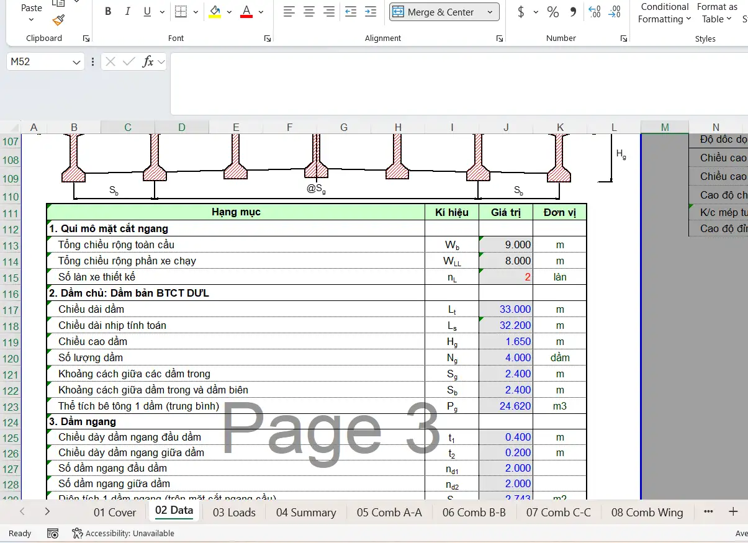Expand Conditional Formatting menu
The image size is (748, 543).
[x=664, y=13]
